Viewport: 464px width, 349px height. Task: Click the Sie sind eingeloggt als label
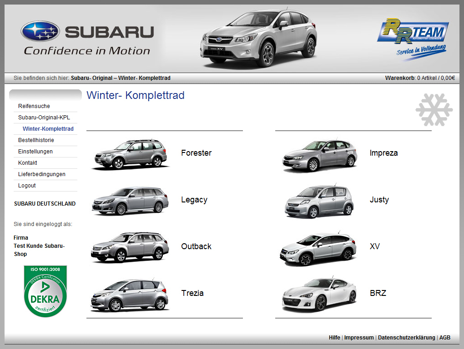43,224
